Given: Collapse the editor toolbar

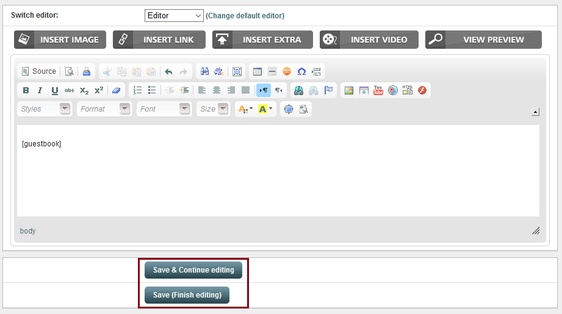Looking at the screenshot, I should [535, 112].
